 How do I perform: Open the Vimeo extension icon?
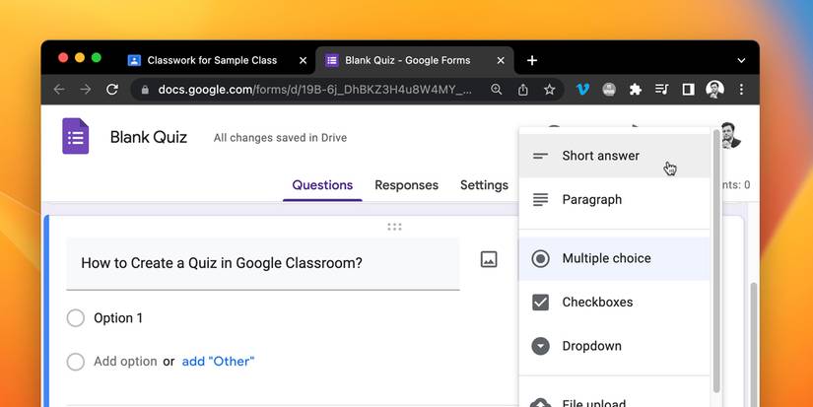point(582,90)
